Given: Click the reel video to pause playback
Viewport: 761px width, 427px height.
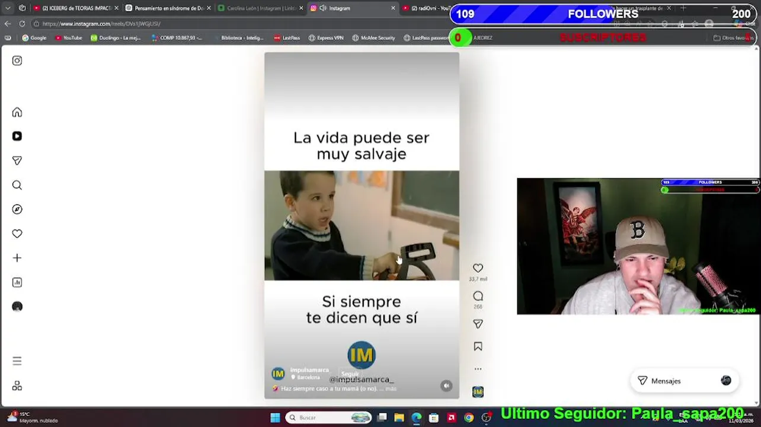Looking at the screenshot, I should point(362,225).
